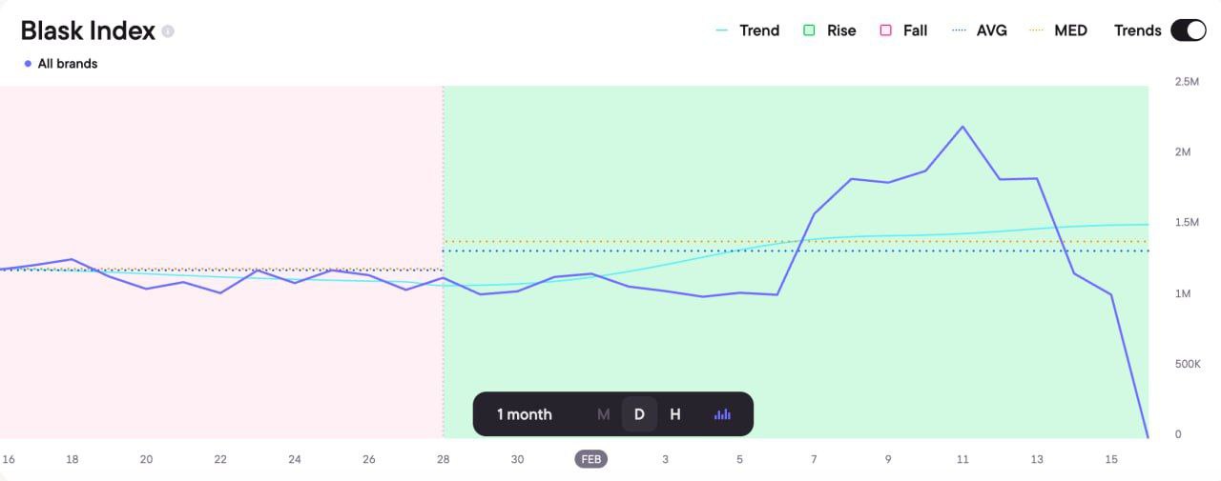The height and width of the screenshot is (481, 1221).
Task: Select the D daily granularity tab
Action: 639,414
